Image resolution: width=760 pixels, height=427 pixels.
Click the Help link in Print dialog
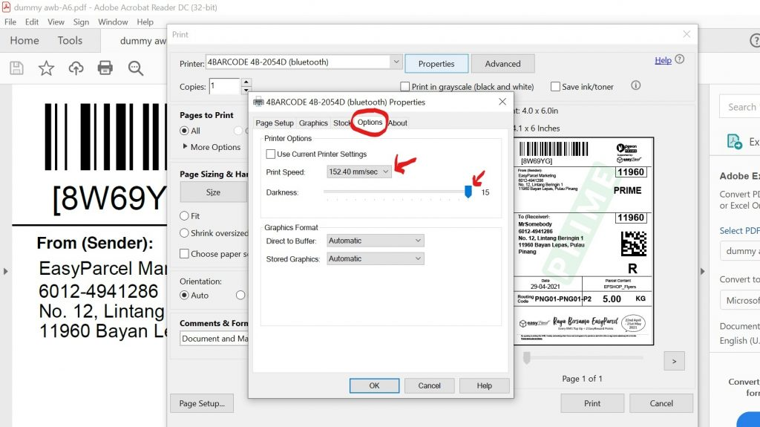tap(663, 60)
